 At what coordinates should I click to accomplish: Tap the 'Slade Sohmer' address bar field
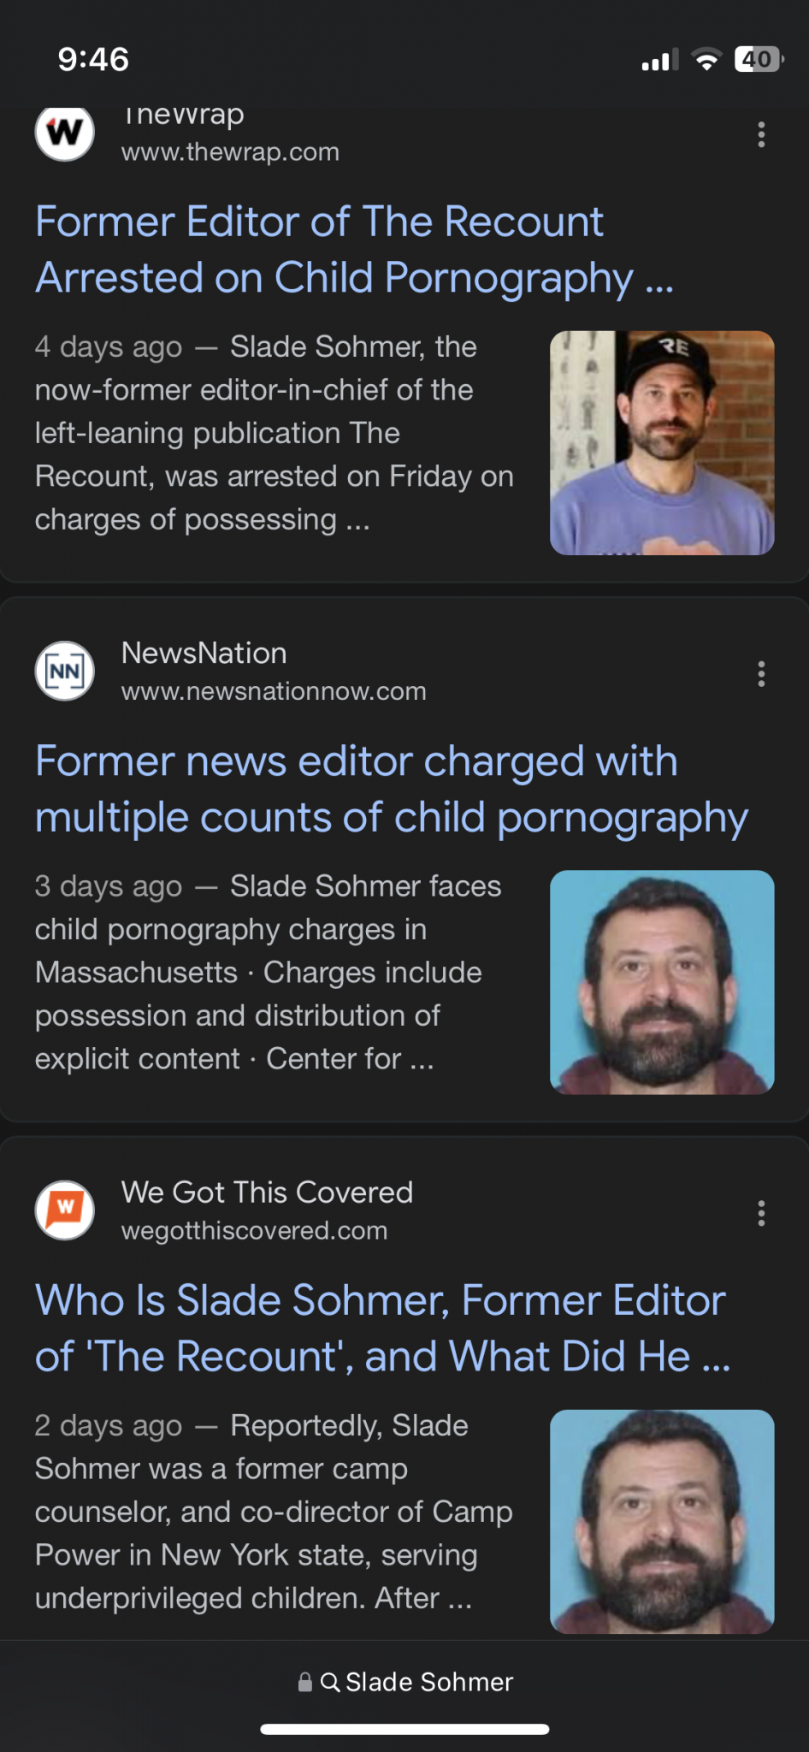pos(429,1682)
